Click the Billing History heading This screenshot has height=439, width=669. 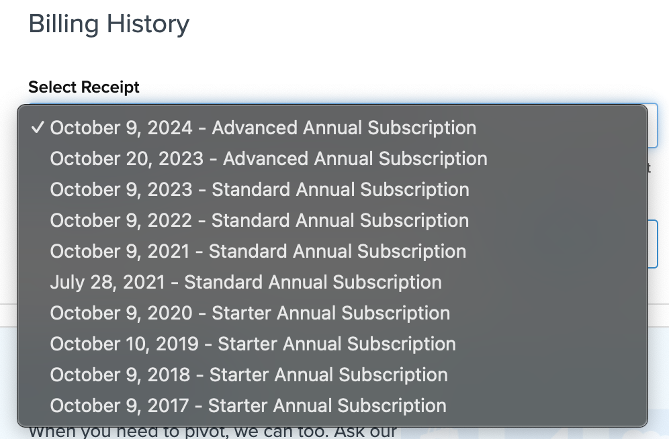109,24
